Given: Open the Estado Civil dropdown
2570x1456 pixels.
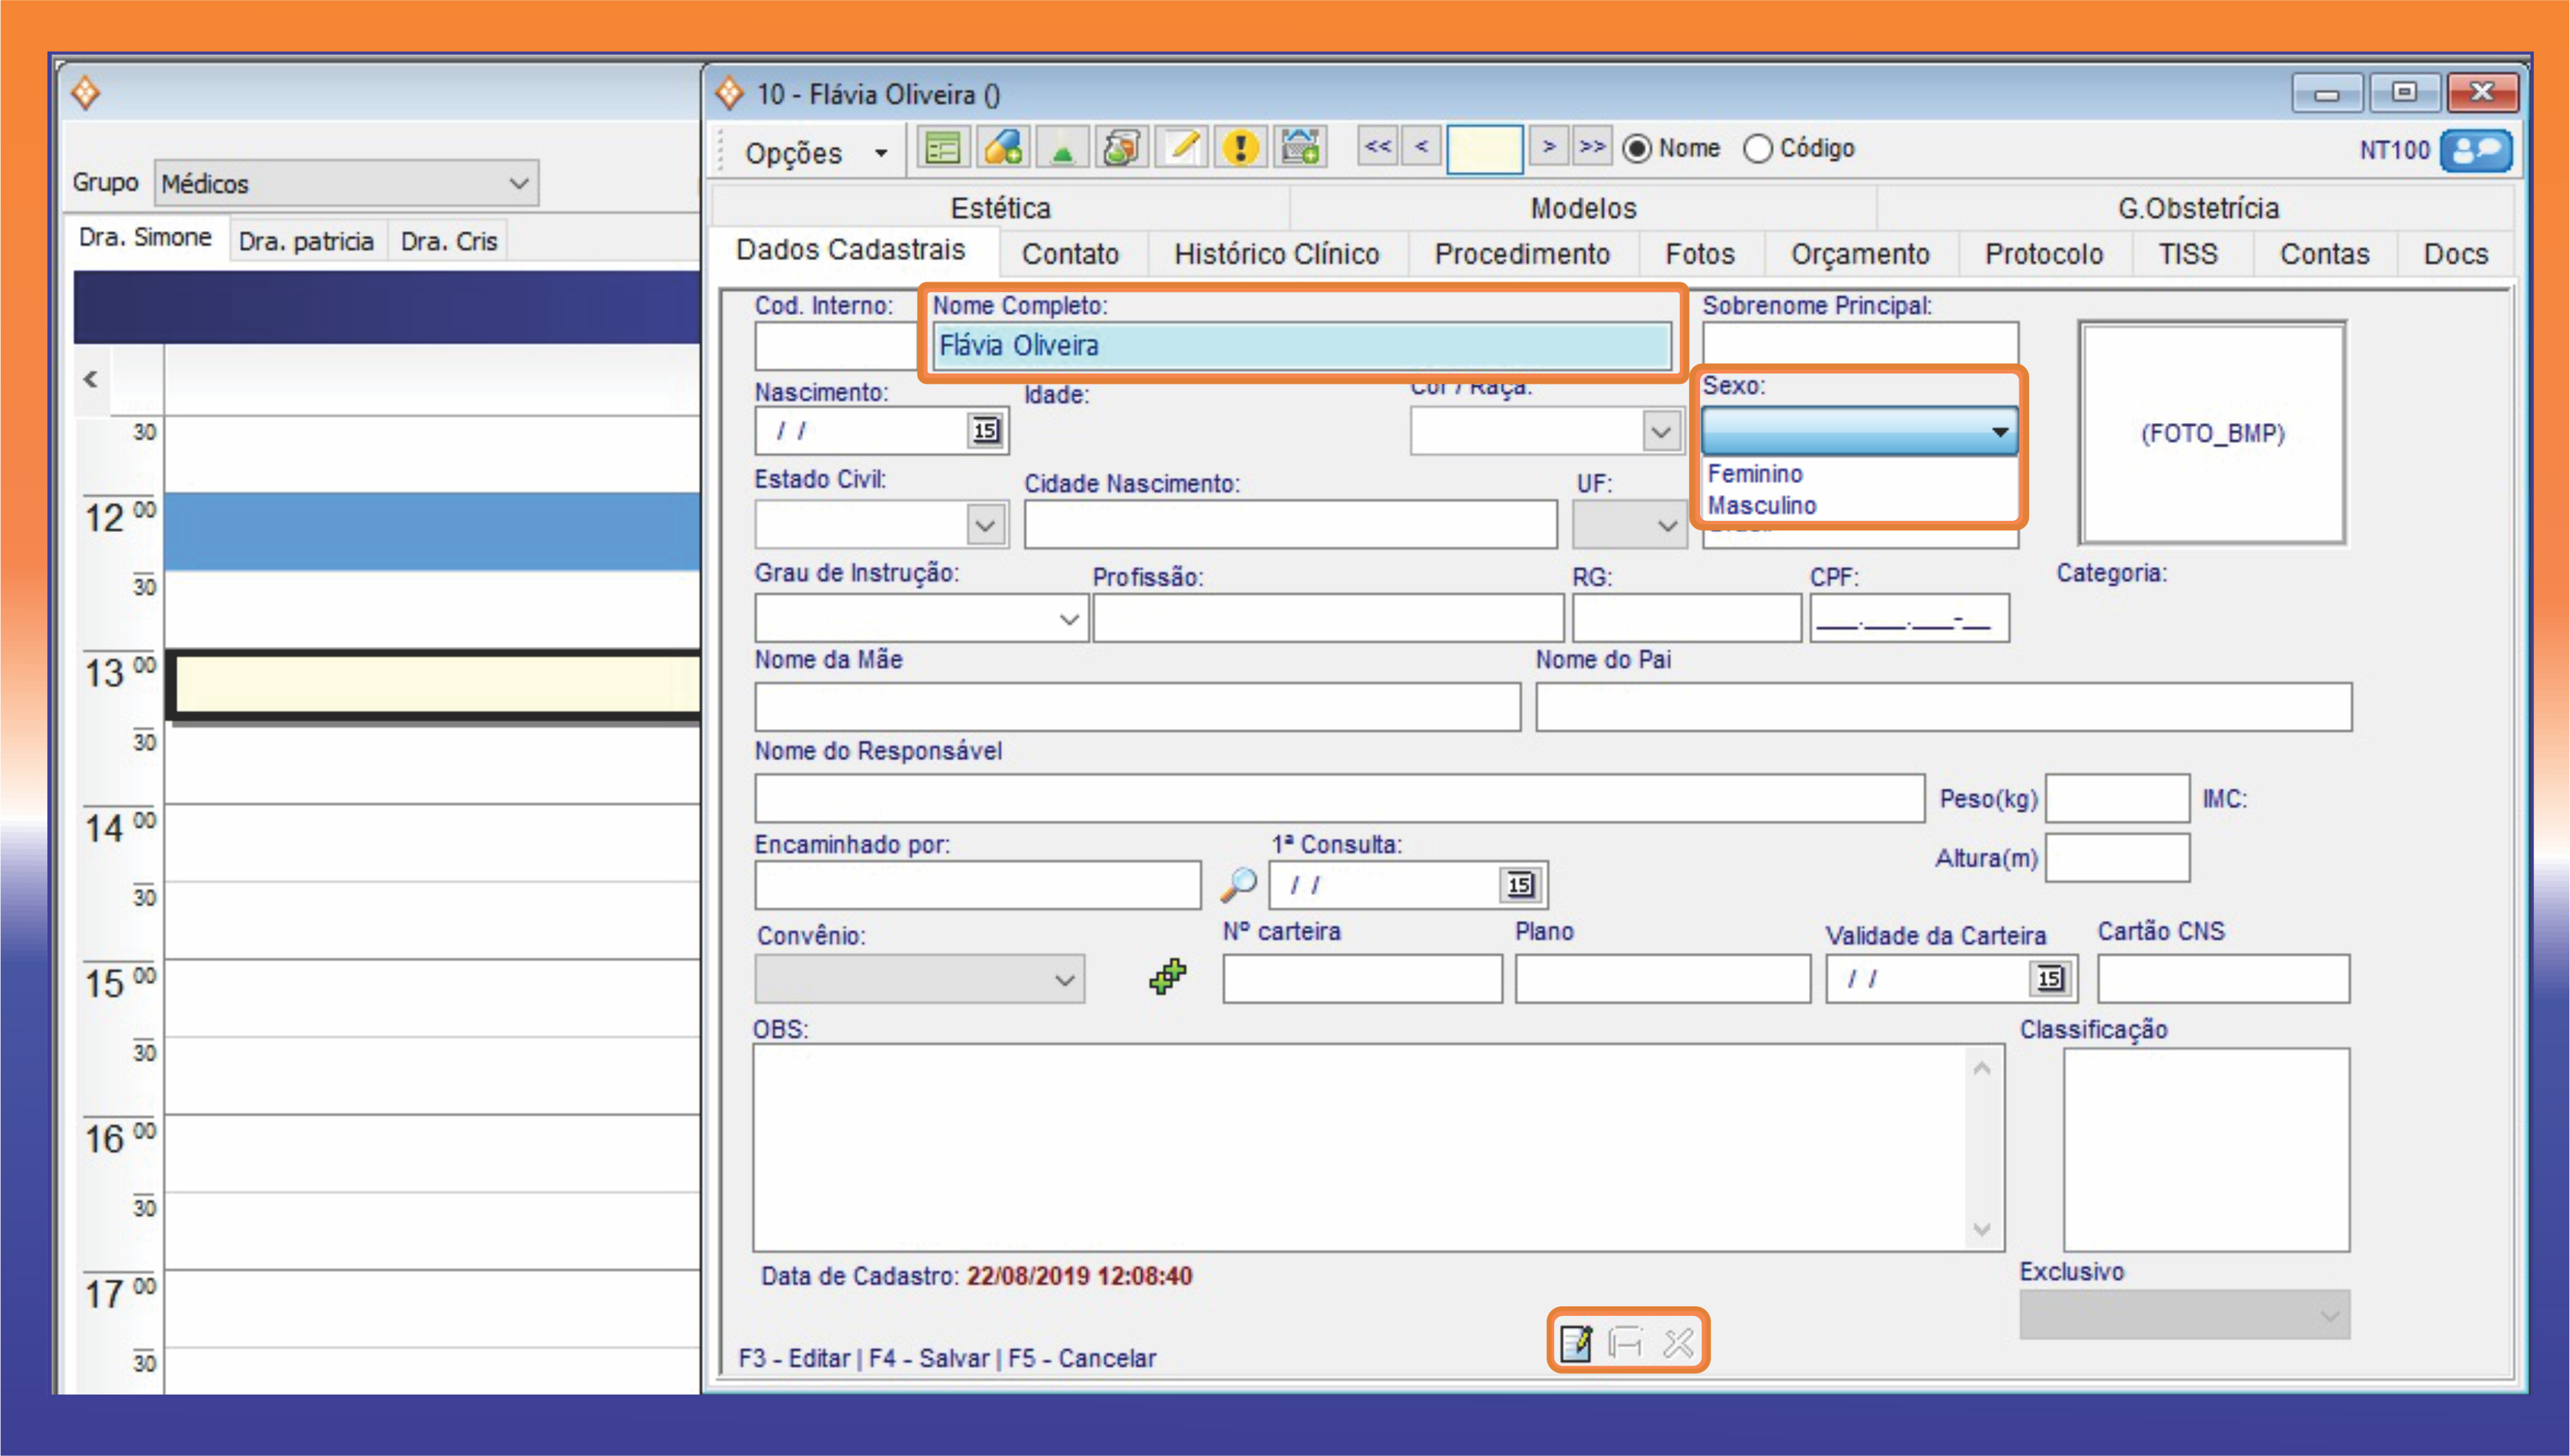Looking at the screenshot, I should (x=985, y=525).
